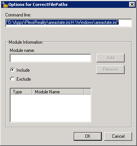Click the Module name input box
The width and height of the screenshot is (137, 146).
pyautogui.click(x=51, y=58)
